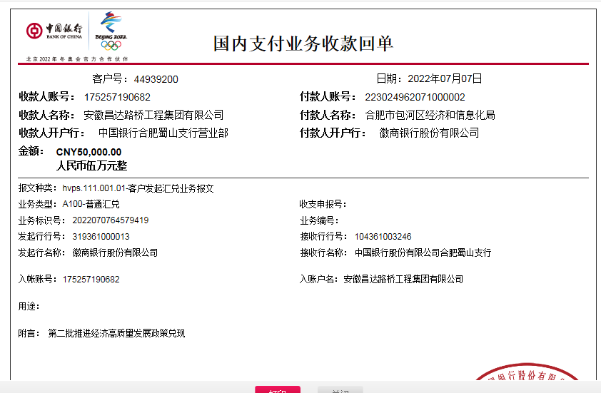This screenshot has height=393, width=601.
Task: Click the date 2022年07月07日
Action: pos(444,78)
